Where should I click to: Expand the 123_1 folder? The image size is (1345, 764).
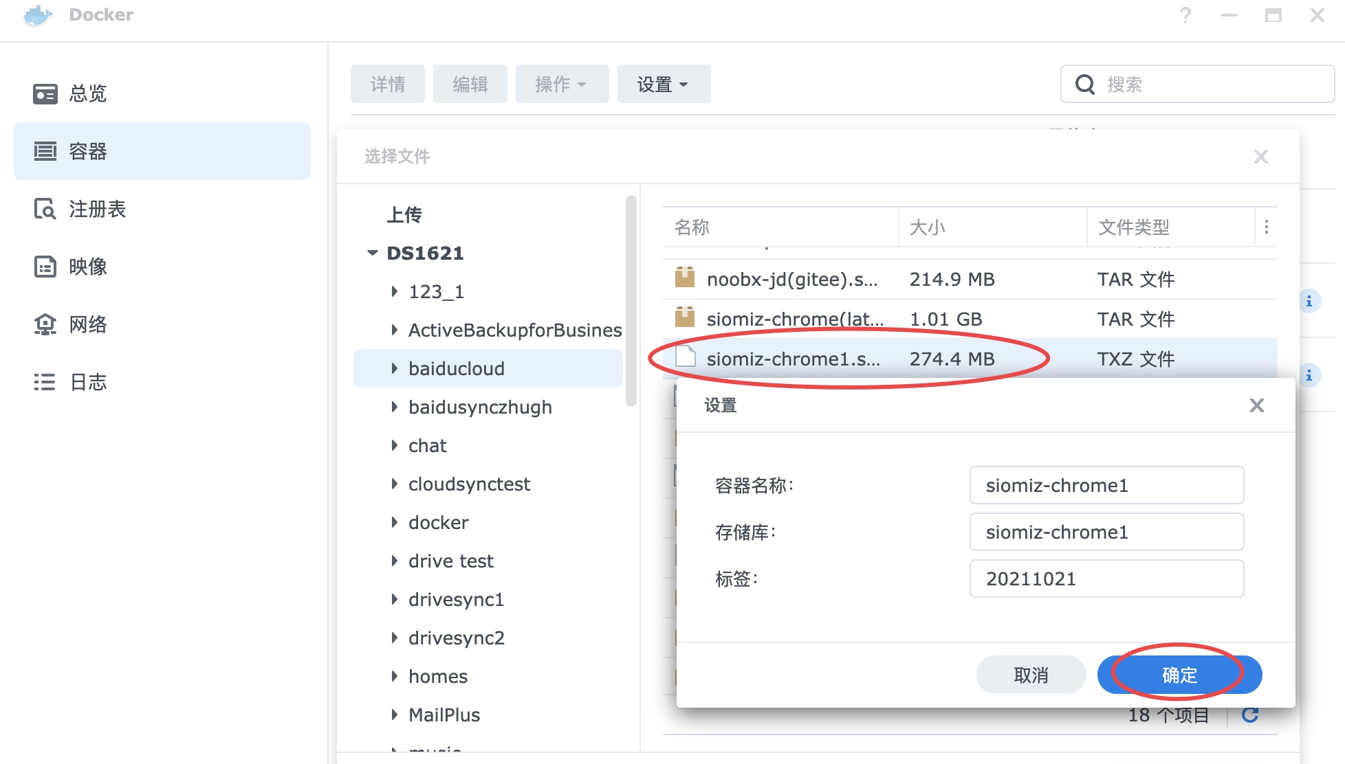(394, 291)
